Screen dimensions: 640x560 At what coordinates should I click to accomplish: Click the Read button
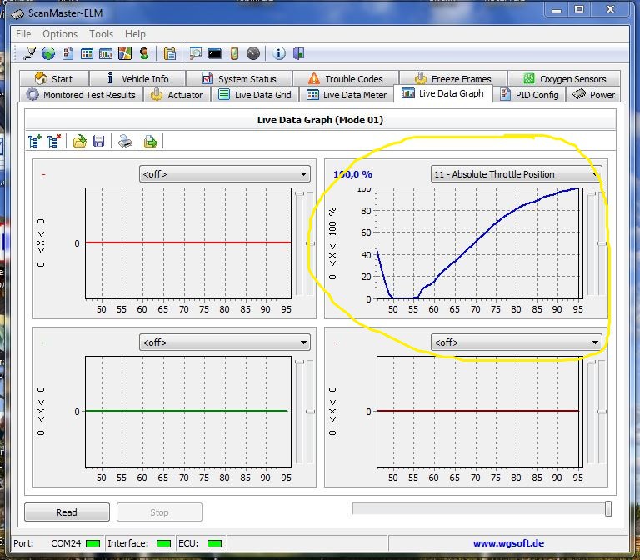(67, 512)
